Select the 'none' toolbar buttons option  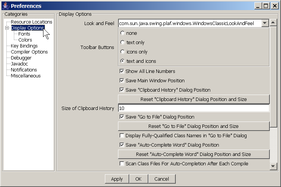123,33
